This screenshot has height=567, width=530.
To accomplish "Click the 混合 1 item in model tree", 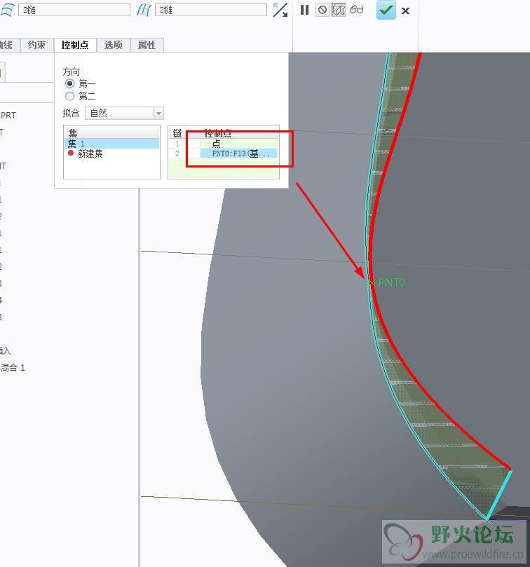I will [x=13, y=368].
